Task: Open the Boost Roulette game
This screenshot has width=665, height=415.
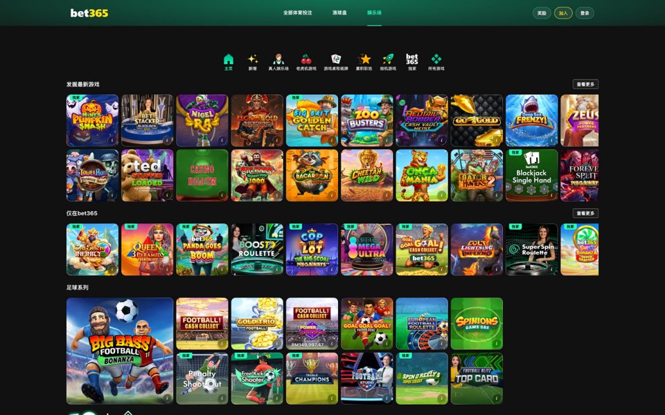Action: (257, 250)
